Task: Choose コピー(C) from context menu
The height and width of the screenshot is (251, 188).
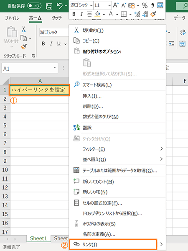Action: pyautogui.click(x=117, y=41)
